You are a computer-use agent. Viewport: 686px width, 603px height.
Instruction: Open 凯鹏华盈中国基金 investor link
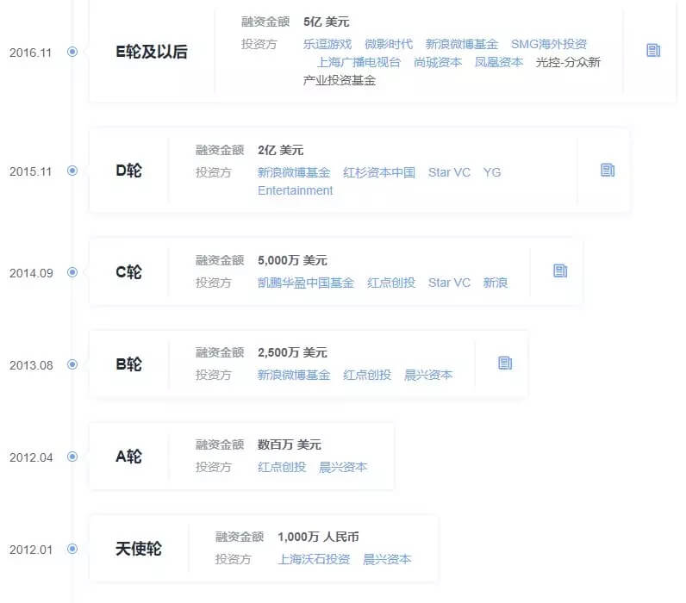click(305, 283)
